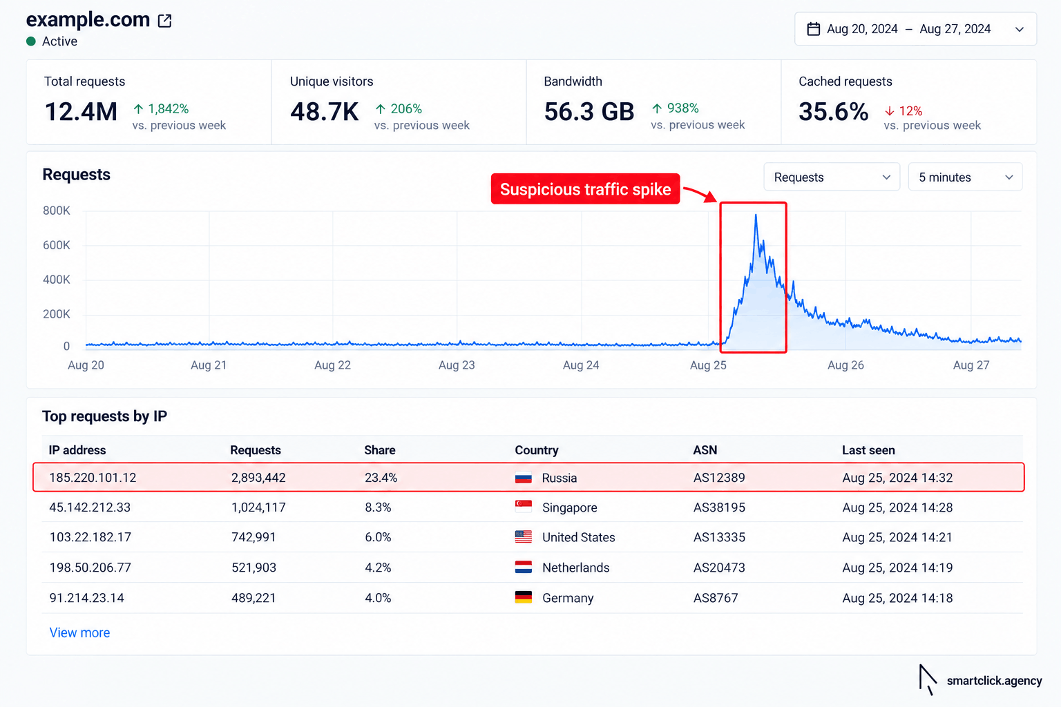
Task: Click Total requests green up arrow
Action: [x=139, y=109]
